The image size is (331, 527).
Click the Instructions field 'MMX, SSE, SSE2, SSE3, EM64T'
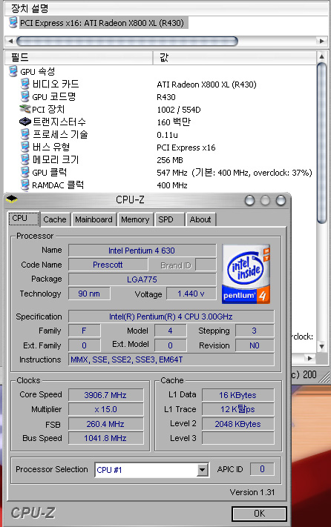[171, 359]
